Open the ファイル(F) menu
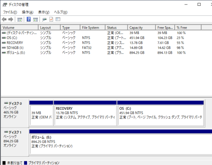This screenshot has height=165, width=212. coord(10,12)
